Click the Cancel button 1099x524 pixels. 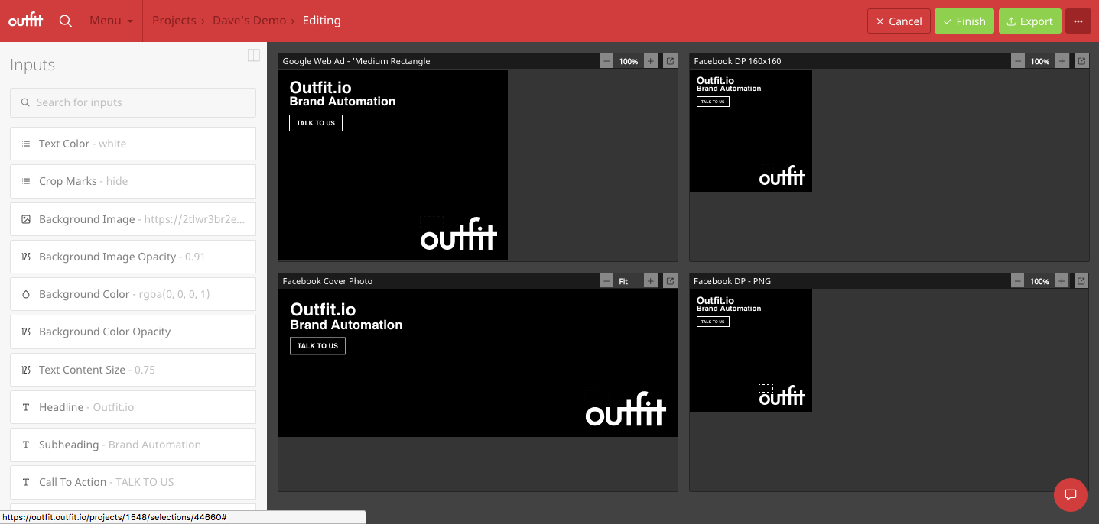pyautogui.click(x=899, y=21)
